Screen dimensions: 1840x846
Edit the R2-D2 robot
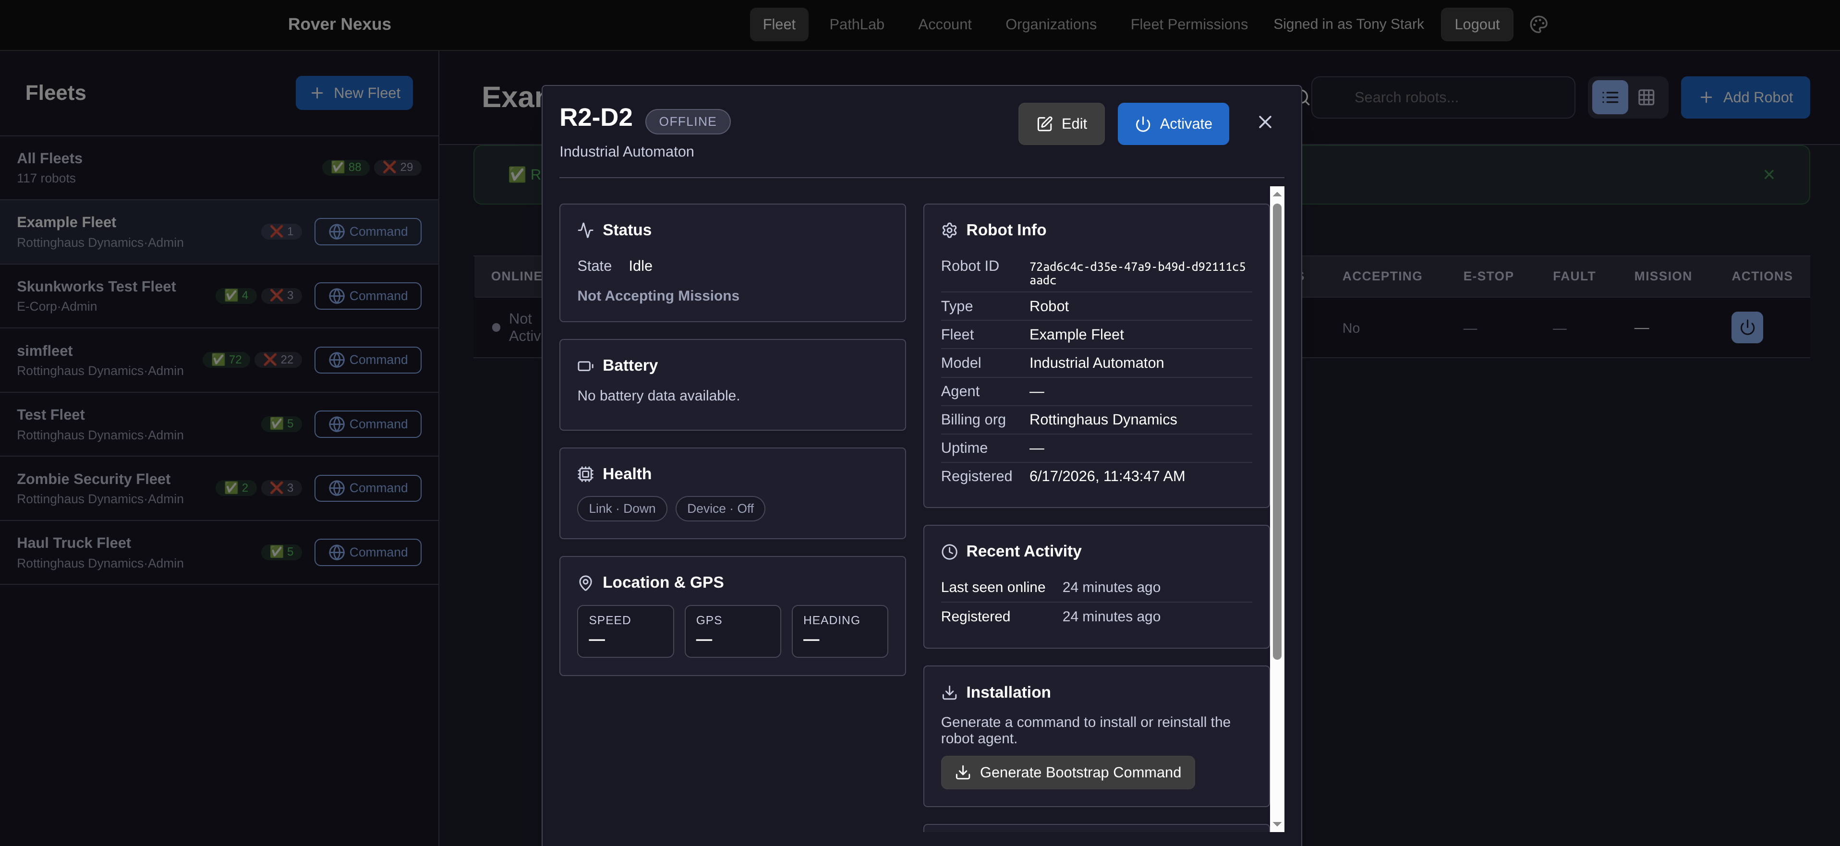tap(1061, 123)
